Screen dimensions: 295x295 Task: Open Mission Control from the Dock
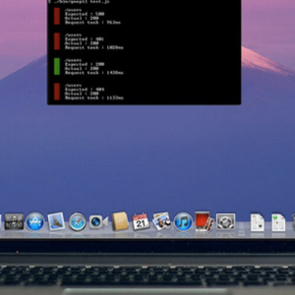pyautogui.click(x=14, y=222)
